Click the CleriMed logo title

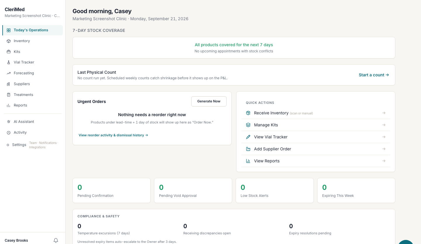pyautogui.click(x=15, y=10)
